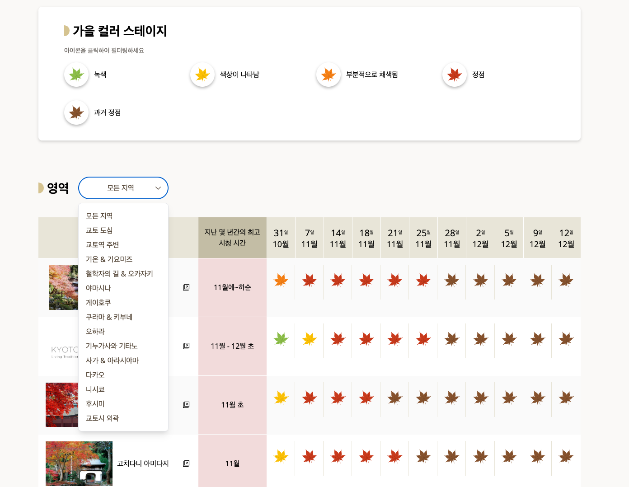
Task: Click the 11월에~하순 peak time cell
Action: [x=232, y=287]
